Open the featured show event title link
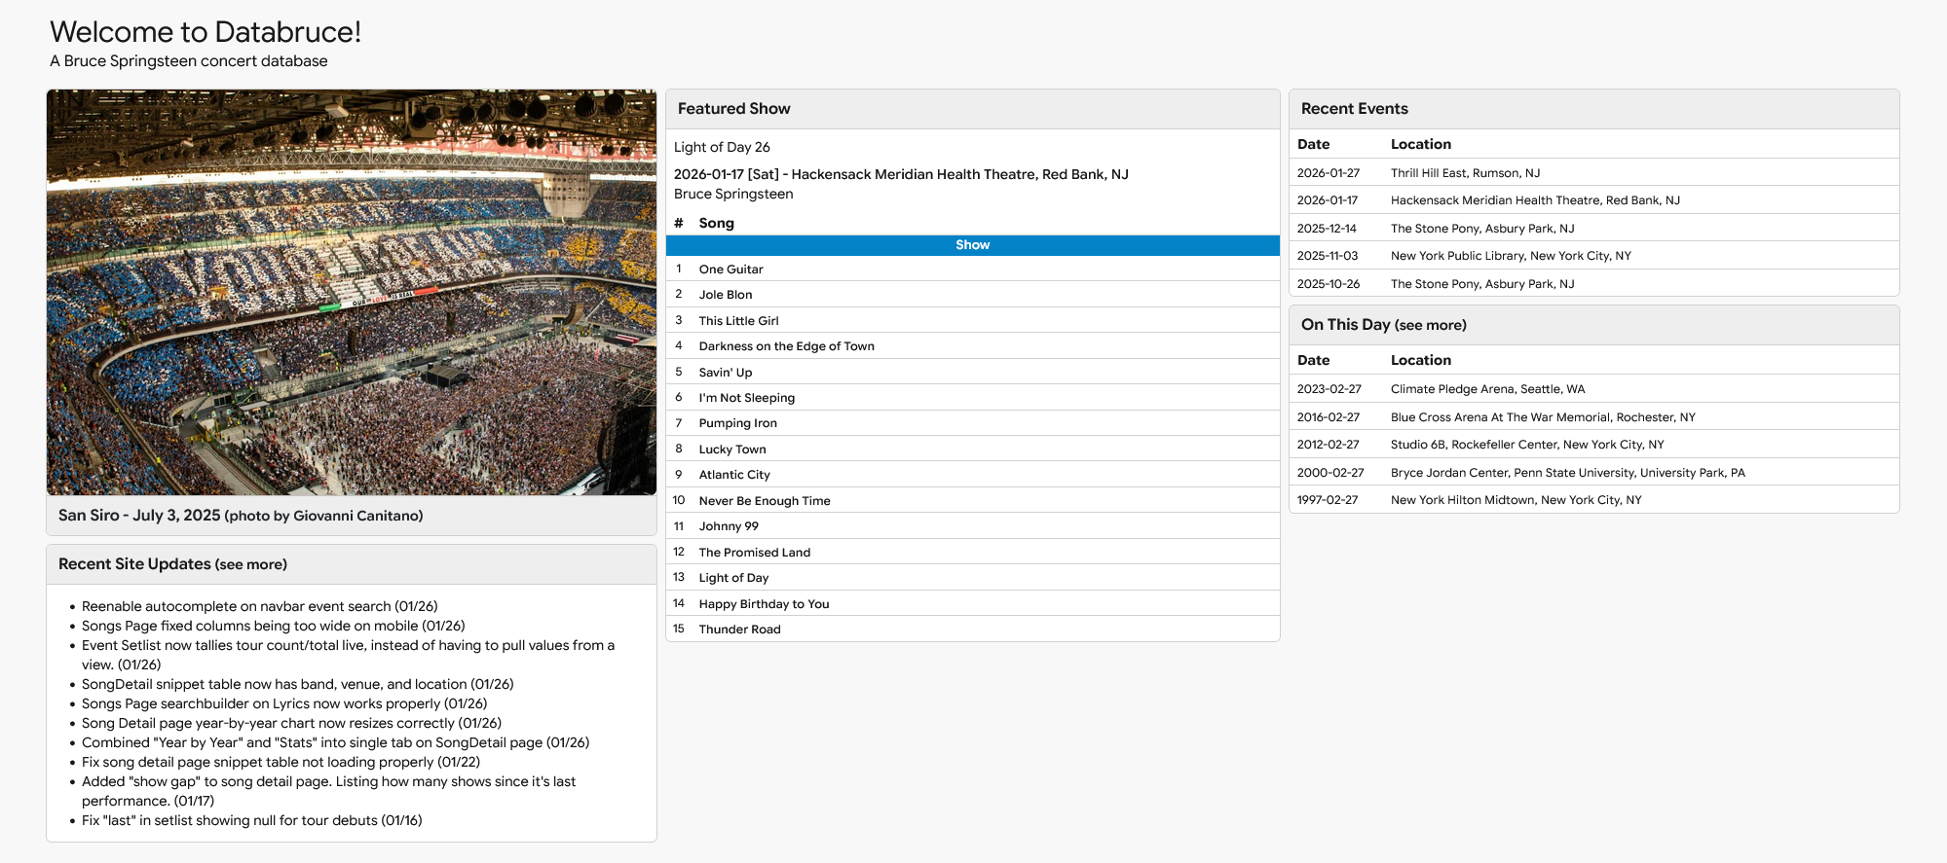 point(901,175)
